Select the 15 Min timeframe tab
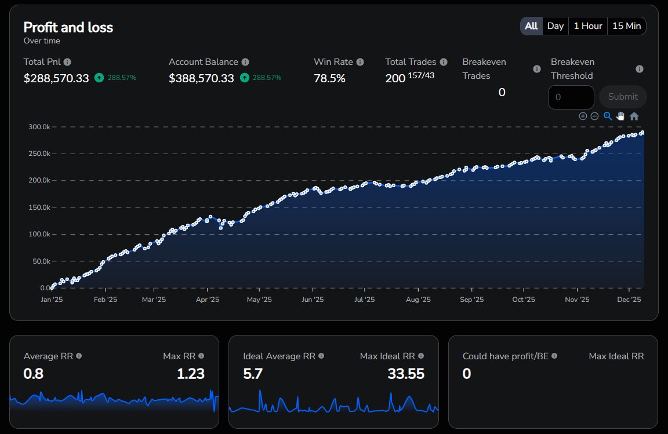The height and width of the screenshot is (434, 668). tap(627, 26)
